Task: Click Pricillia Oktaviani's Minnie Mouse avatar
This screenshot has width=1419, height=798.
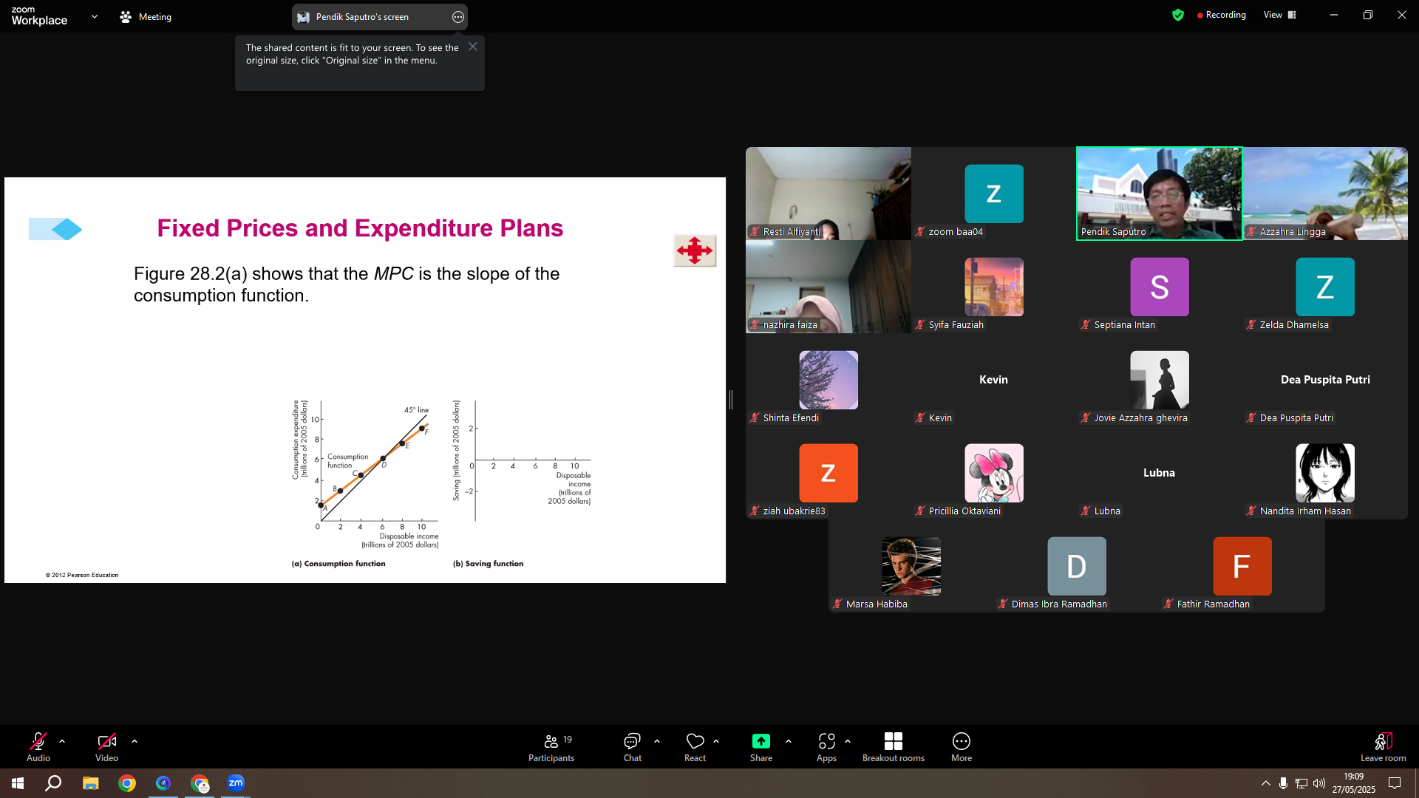Action: pos(994,473)
